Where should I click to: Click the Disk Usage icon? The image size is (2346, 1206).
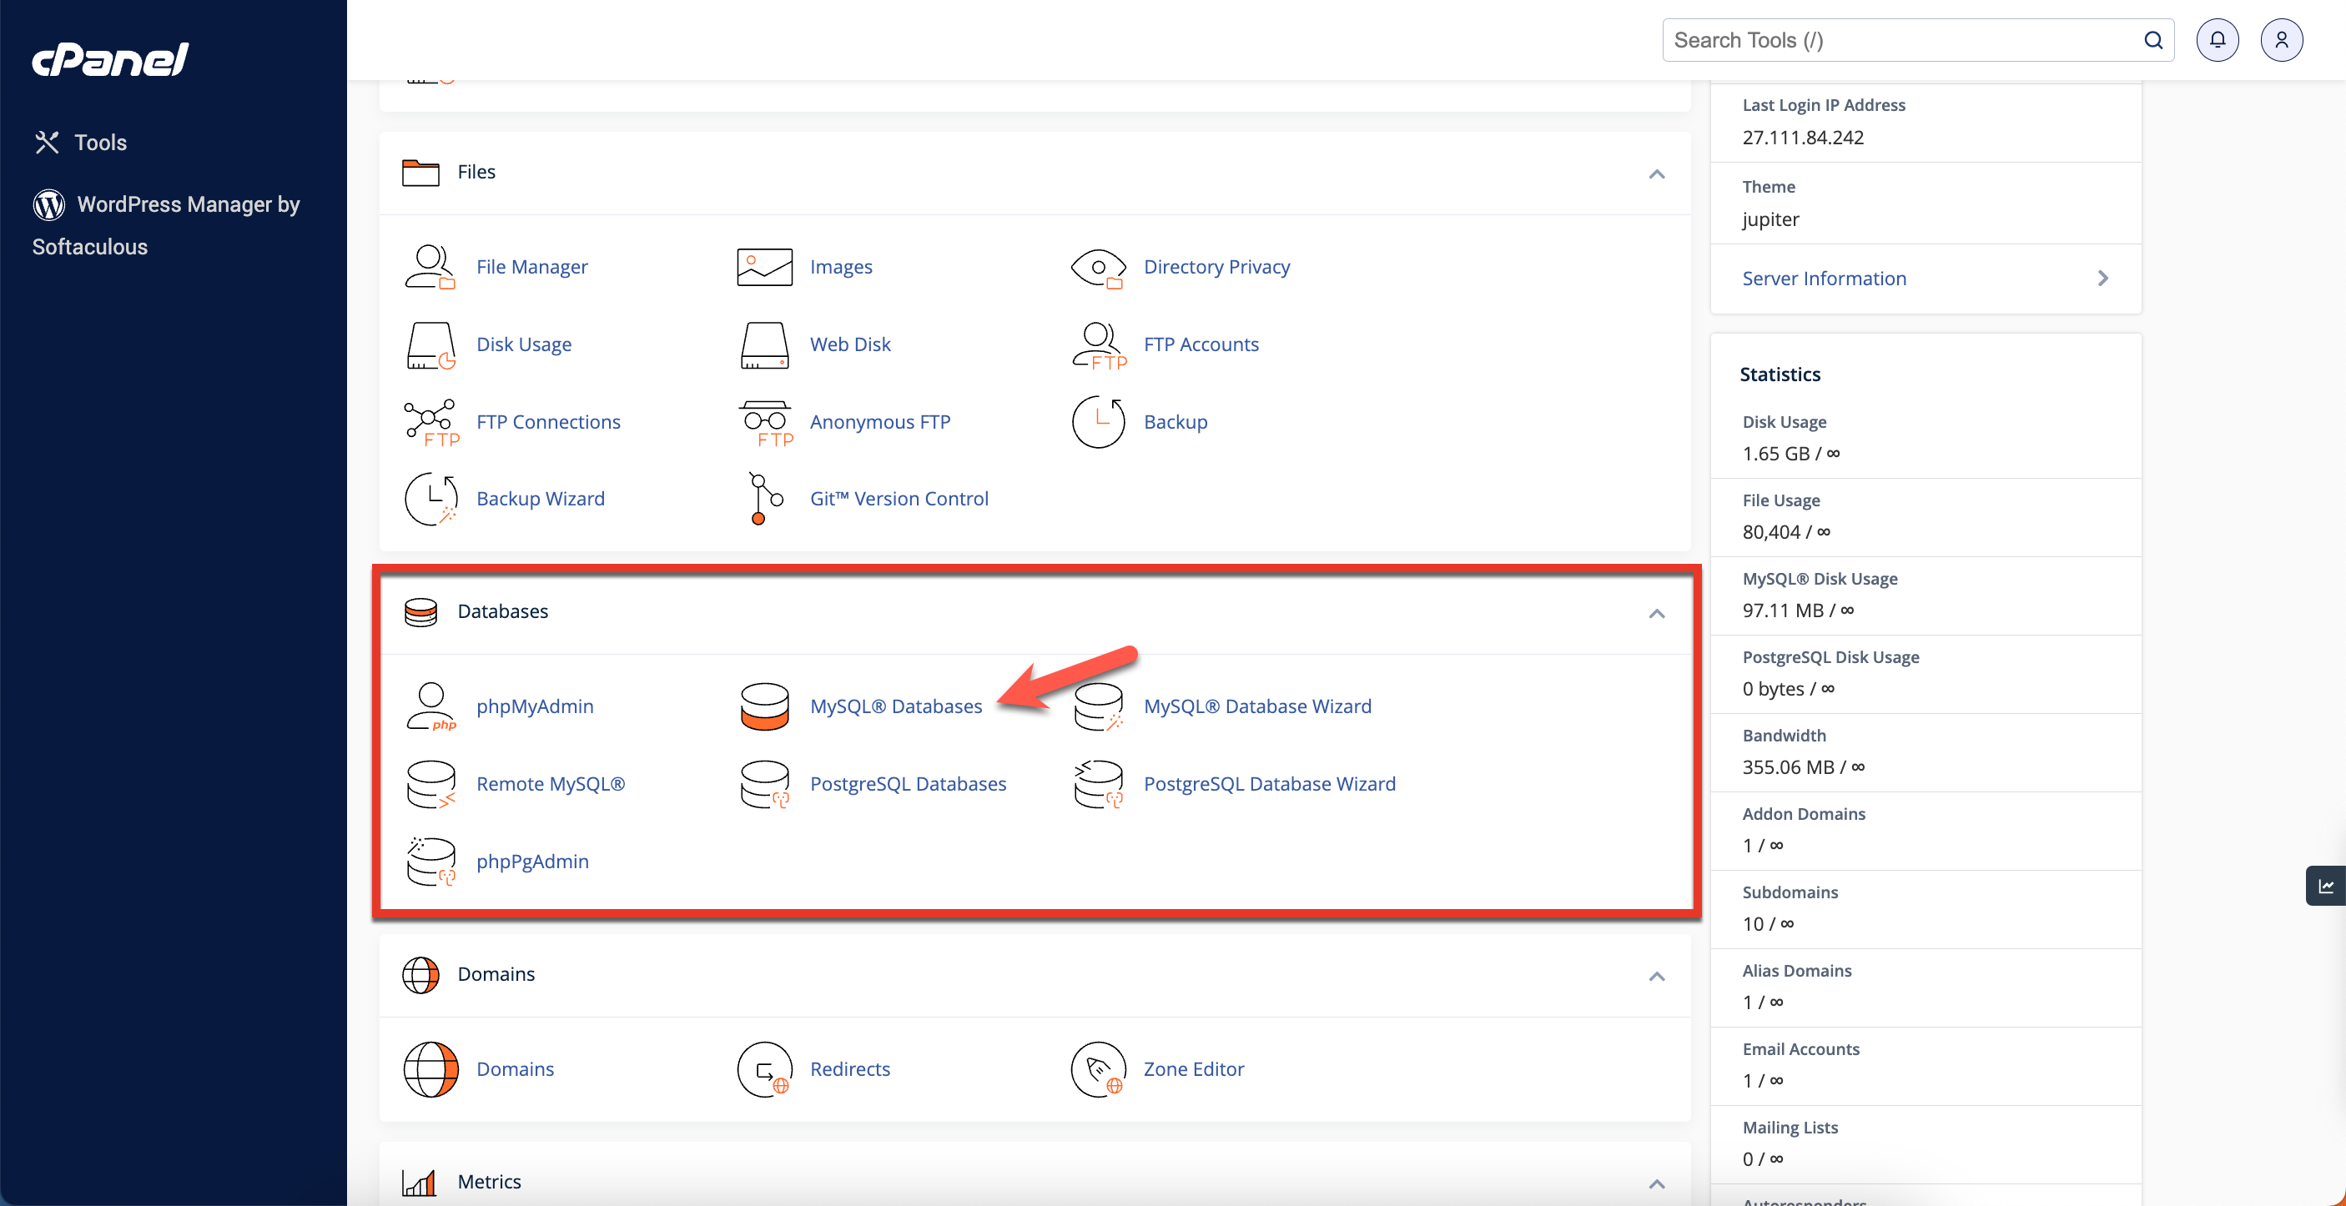pyautogui.click(x=430, y=345)
